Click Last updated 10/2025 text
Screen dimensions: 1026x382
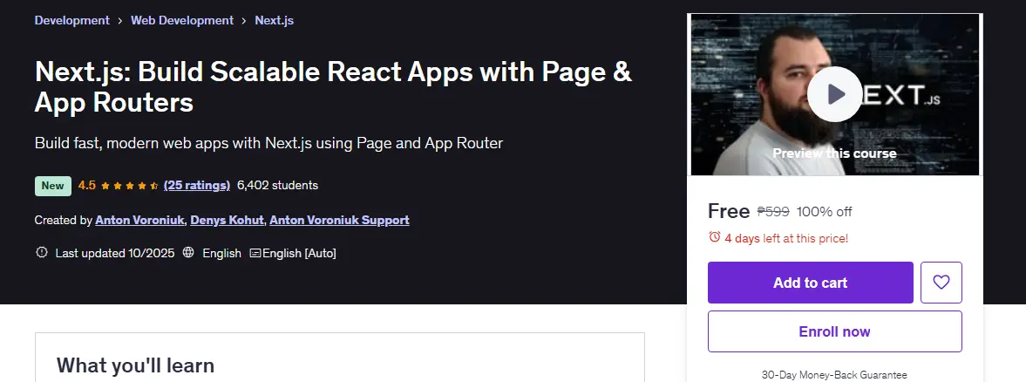tap(114, 253)
